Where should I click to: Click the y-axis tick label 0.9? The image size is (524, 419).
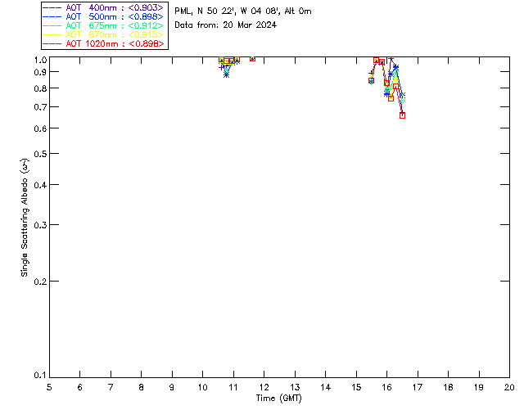40,72
